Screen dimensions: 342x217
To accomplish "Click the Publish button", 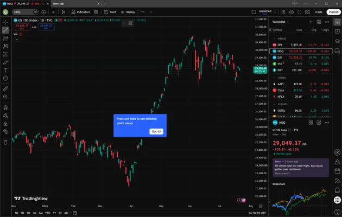I will click(333, 12).
